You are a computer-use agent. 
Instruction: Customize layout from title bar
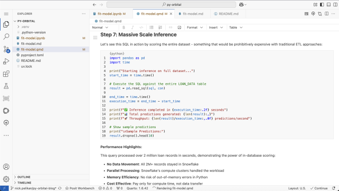[x=315, y=5]
